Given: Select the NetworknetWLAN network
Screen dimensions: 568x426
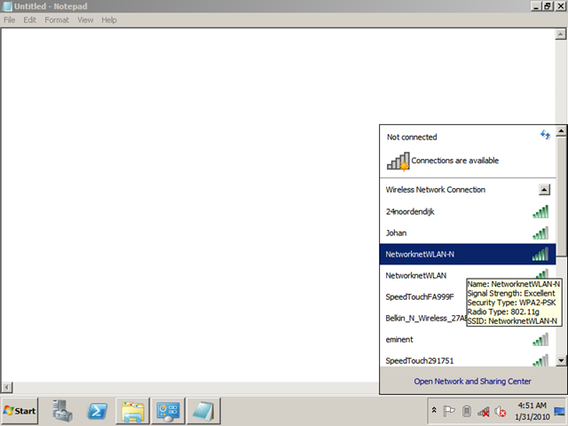Looking at the screenshot, I should [x=468, y=275].
